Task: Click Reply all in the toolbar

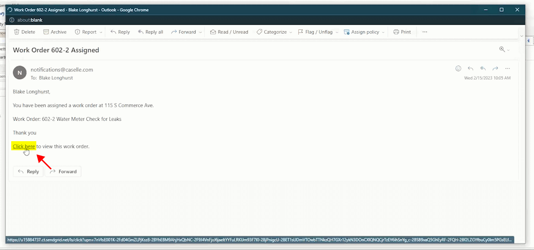Action: 150,32
